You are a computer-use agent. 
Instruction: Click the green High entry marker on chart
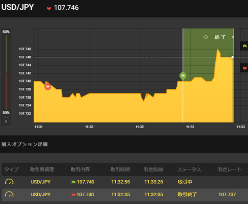[183, 76]
